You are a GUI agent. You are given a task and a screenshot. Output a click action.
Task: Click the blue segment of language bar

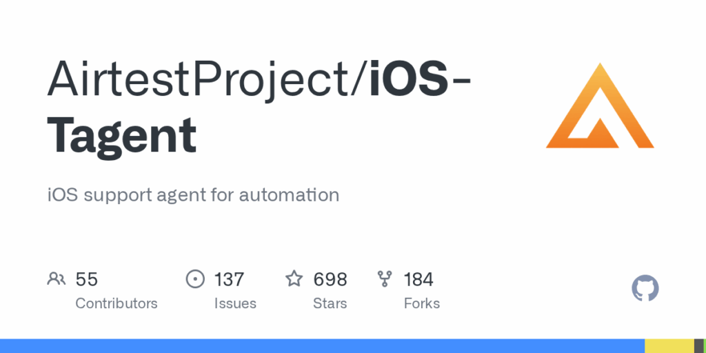[323, 346]
